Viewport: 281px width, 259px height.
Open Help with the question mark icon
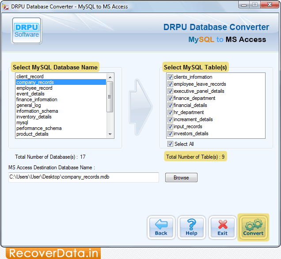tap(191, 228)
